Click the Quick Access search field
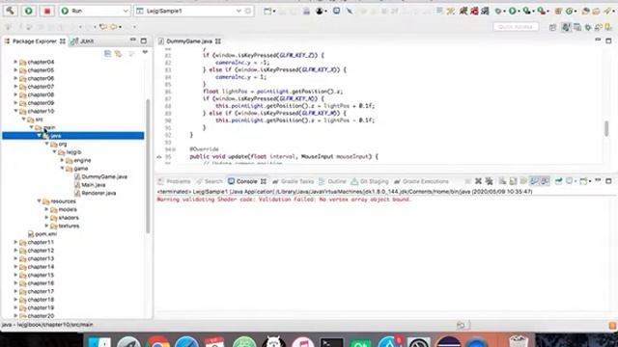The height and width of the screenshot is (347, 618). 516,27
